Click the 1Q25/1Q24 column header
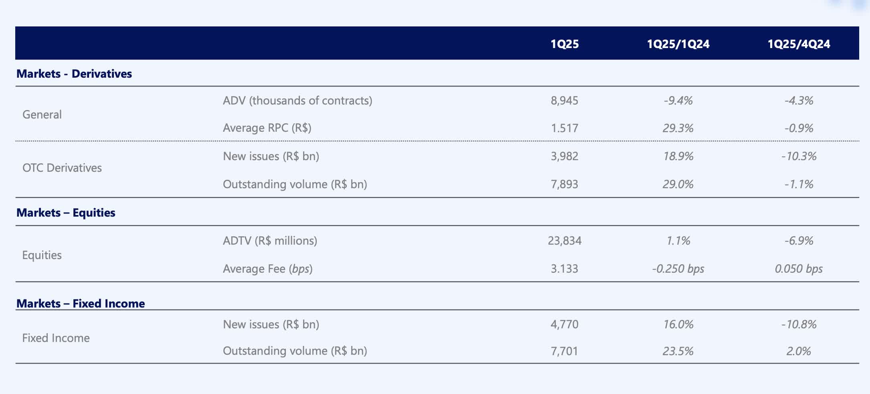 point(678,44)
